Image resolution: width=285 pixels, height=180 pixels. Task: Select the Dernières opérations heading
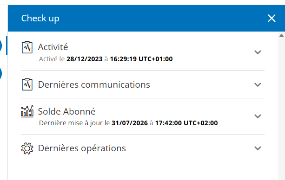82,148
